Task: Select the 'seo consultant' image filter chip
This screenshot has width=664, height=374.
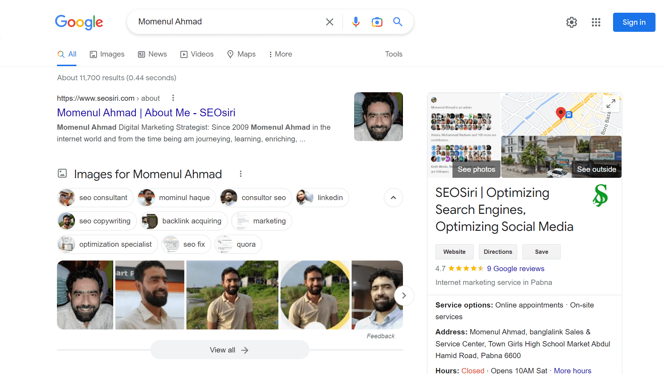Action: (x=95, y=198)
